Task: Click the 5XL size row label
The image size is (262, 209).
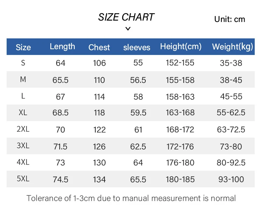Action: 23,179
